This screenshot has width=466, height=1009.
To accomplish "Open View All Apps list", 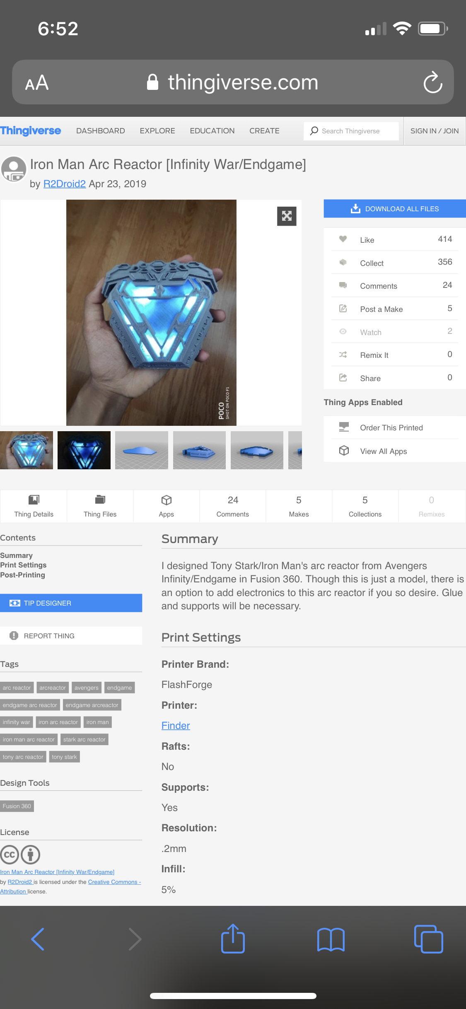I will (x=394, y=451).
